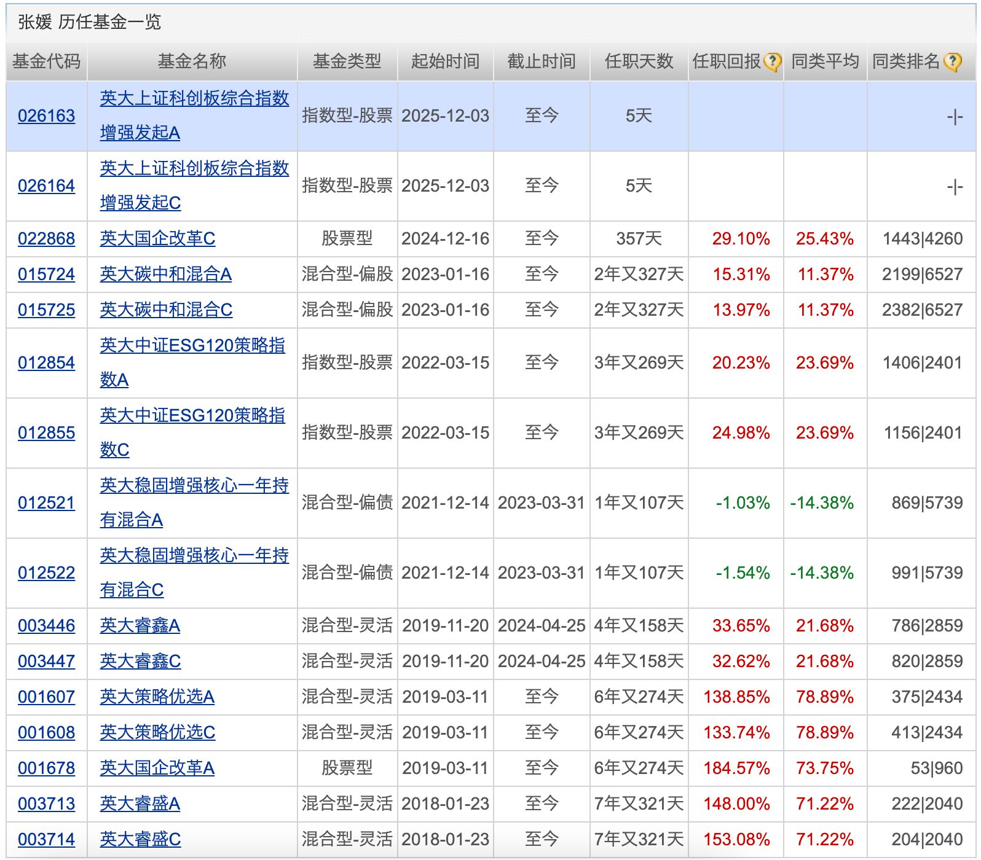Open fund code link 012522
The image size is (981, 860).
pos(47,573)
